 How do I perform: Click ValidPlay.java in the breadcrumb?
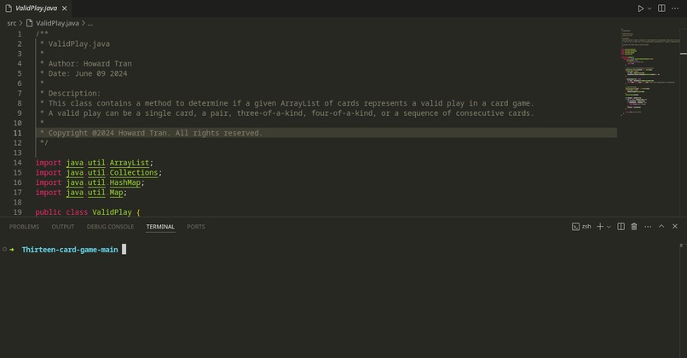[57, 23]
